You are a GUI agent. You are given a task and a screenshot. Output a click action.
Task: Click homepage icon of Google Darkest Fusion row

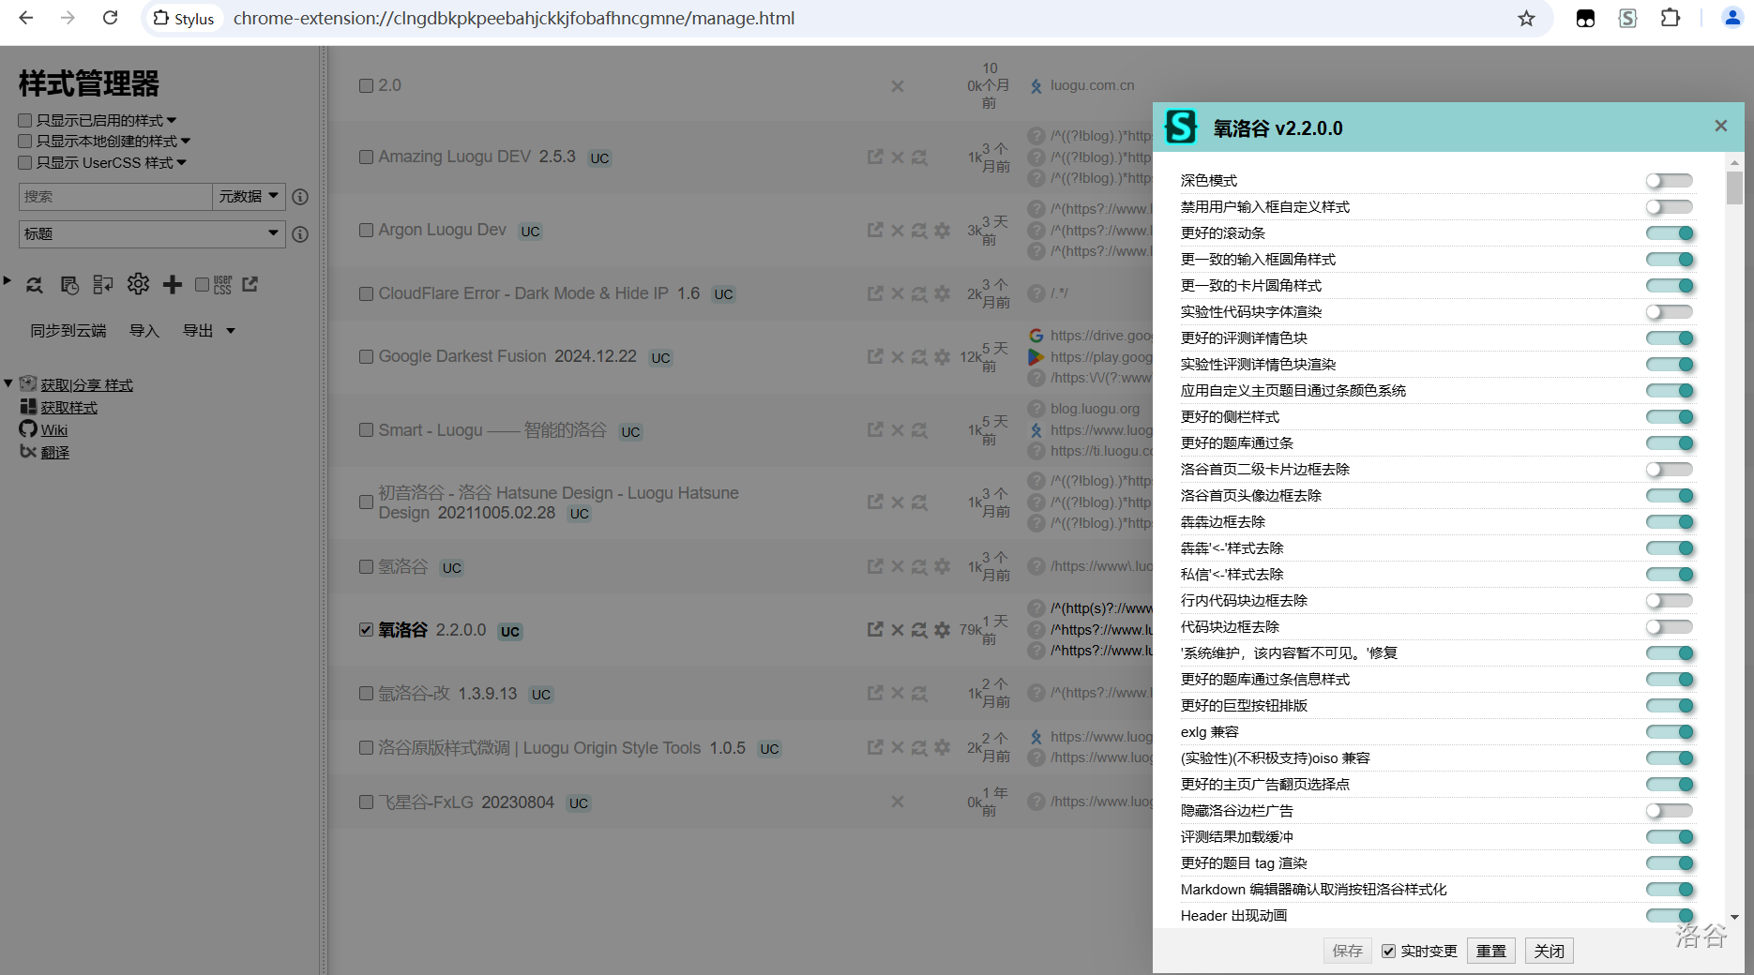(x=875, y=357)
